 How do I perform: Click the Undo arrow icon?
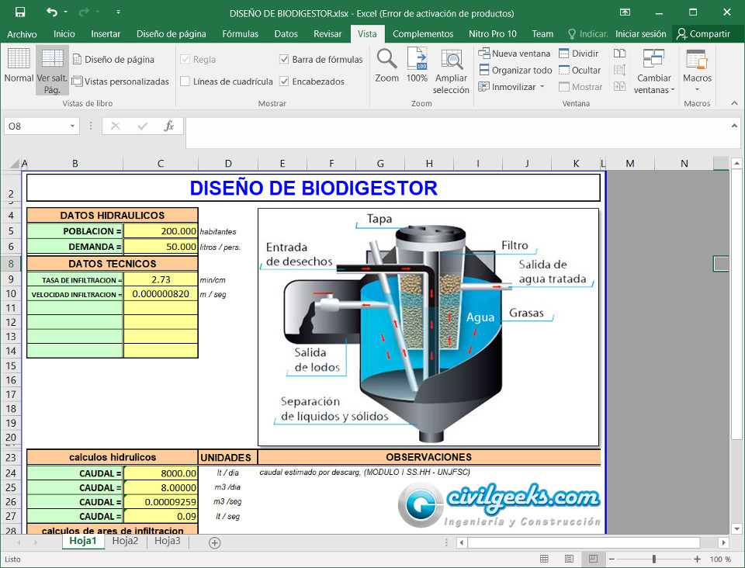[52, 12]
